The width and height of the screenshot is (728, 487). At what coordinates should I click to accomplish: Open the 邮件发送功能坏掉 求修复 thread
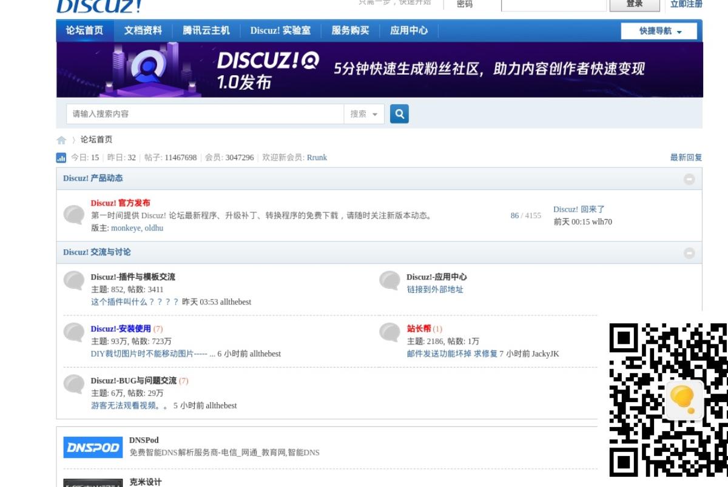pyautogui.click(x=452, y=354)
